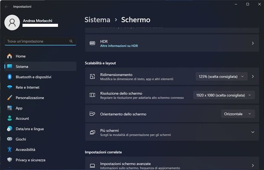Click the Home house icon
The height and width of the screenshot is (170, 264).
[10, 56]
